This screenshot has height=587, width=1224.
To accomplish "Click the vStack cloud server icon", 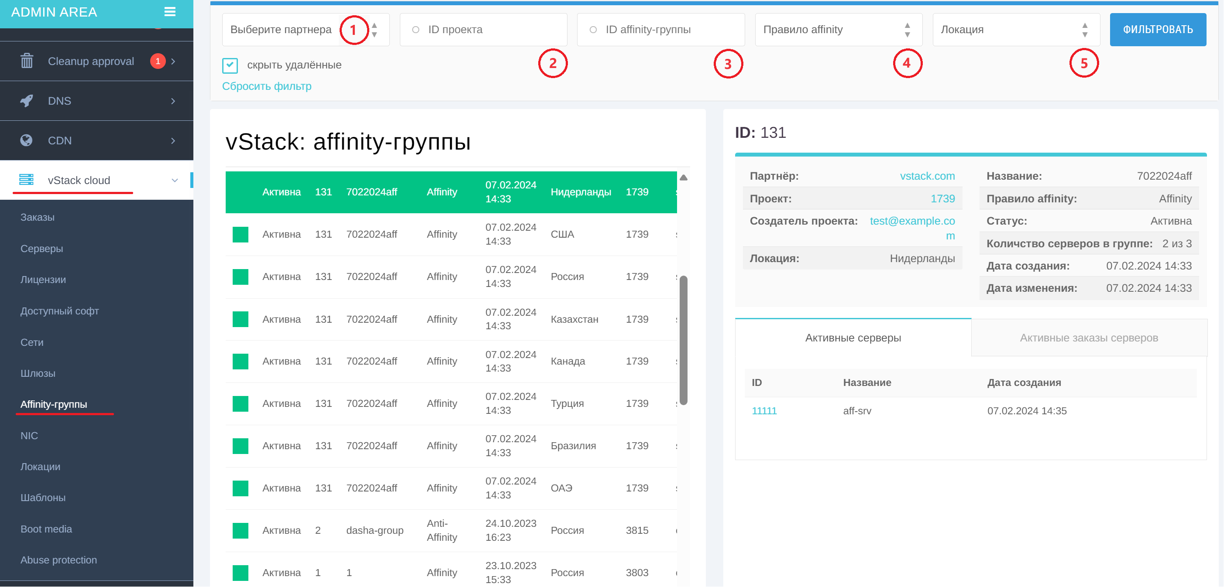I will (x=27, y=180).
